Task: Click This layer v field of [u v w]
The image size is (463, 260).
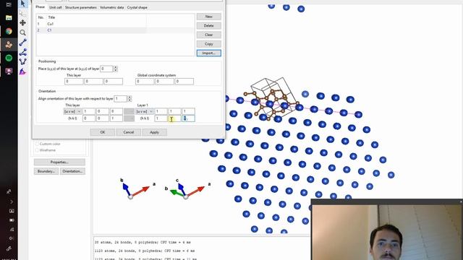Action: [103, 111]
